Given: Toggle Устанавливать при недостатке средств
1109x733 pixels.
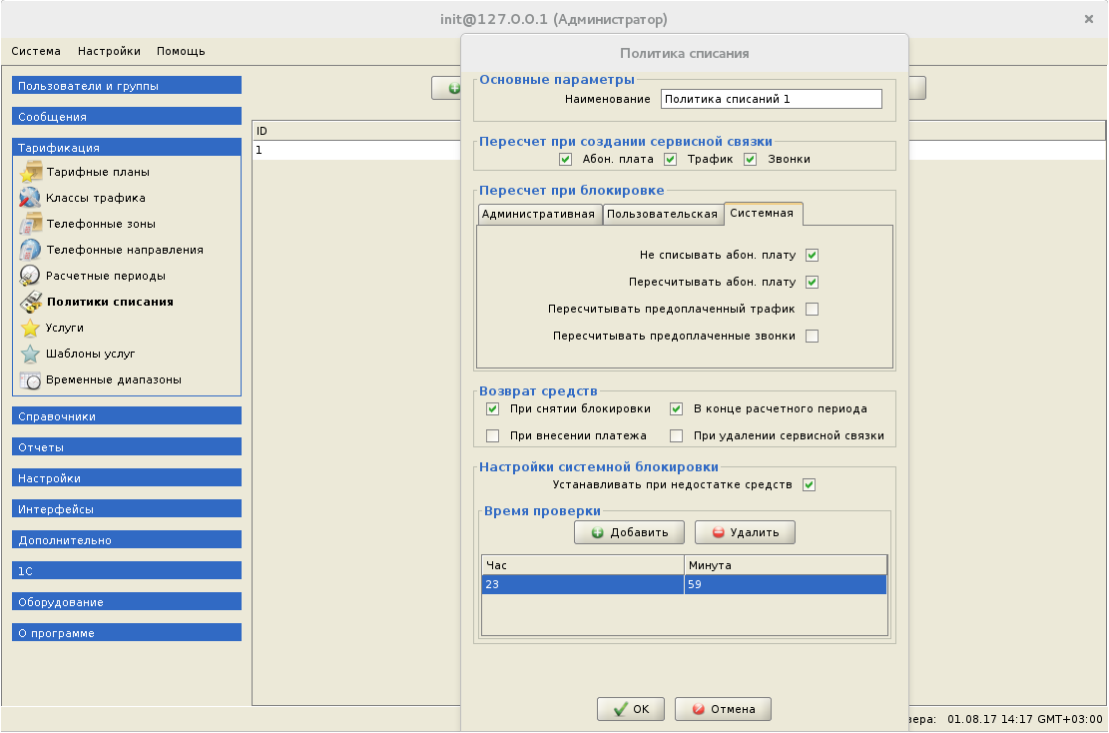Looking at the screenshot, I should coord(810,484).
